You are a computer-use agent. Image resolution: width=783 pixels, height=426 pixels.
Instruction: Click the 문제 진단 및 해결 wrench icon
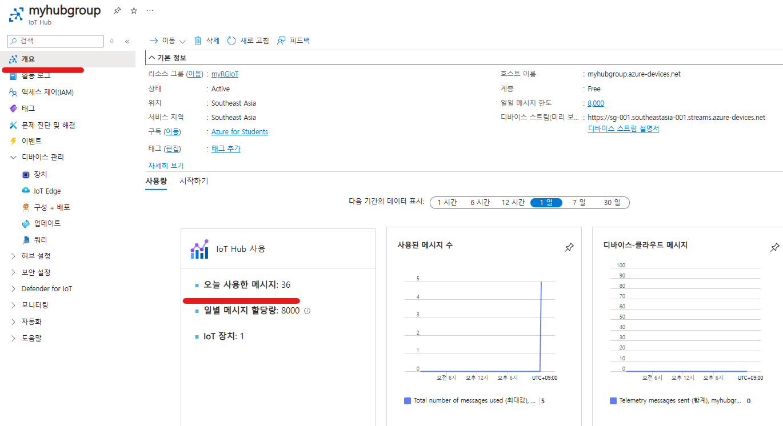pyautogui.click(x=14, y=125)
